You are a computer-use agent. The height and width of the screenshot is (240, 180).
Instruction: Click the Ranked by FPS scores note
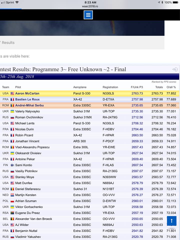(164, 82)
